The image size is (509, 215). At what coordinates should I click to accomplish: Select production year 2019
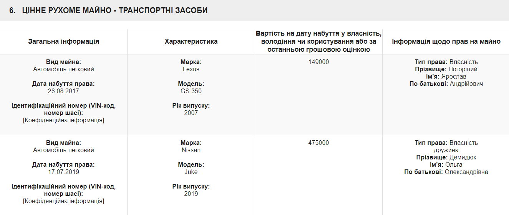pos(191,194)
